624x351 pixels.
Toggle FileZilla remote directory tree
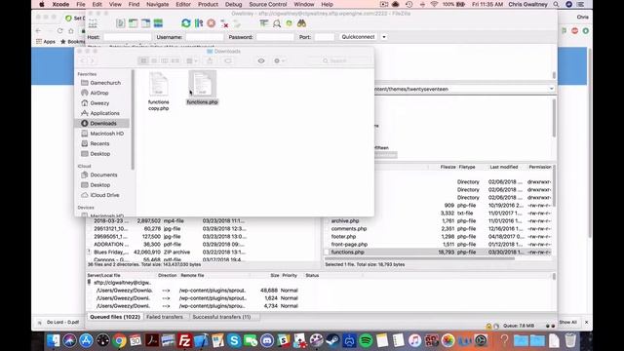tap(145, 23)
